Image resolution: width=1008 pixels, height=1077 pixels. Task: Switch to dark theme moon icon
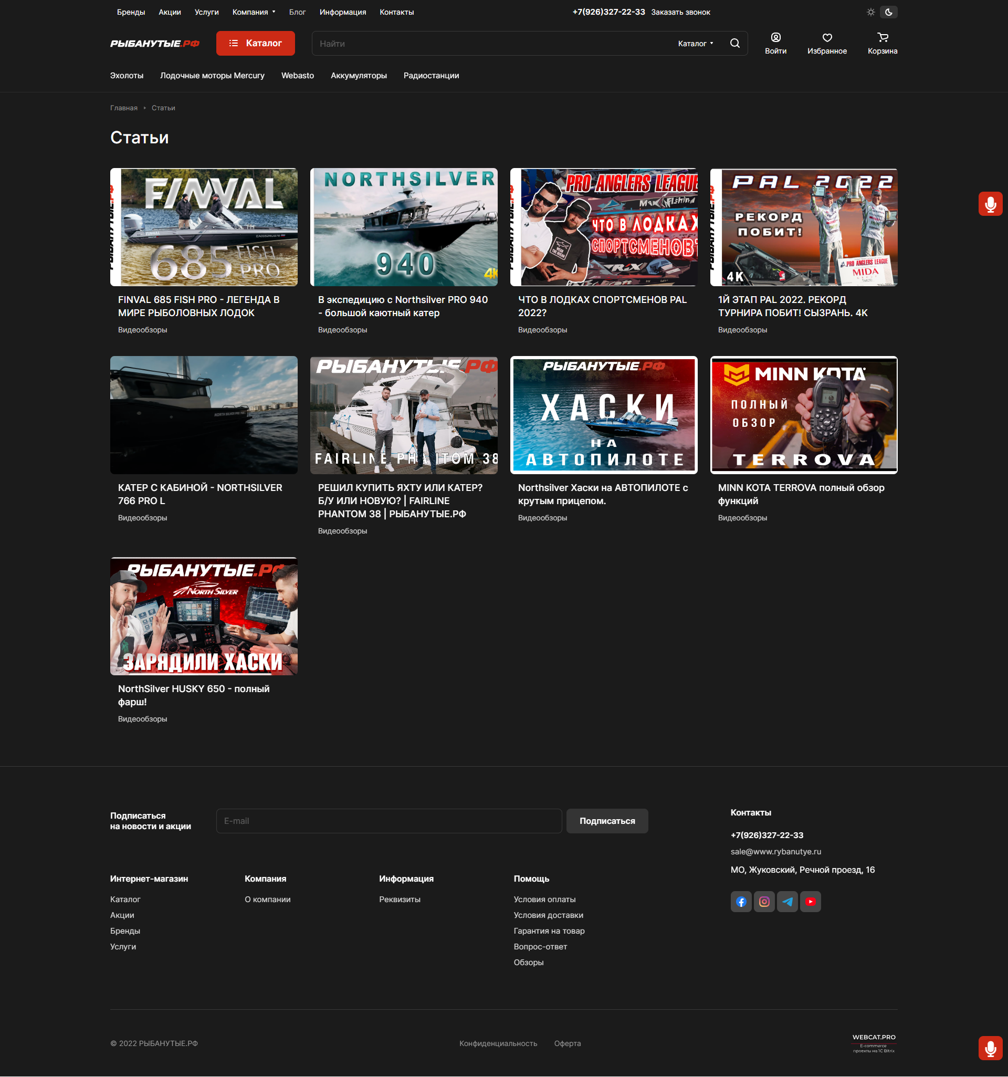pos(889,12)
